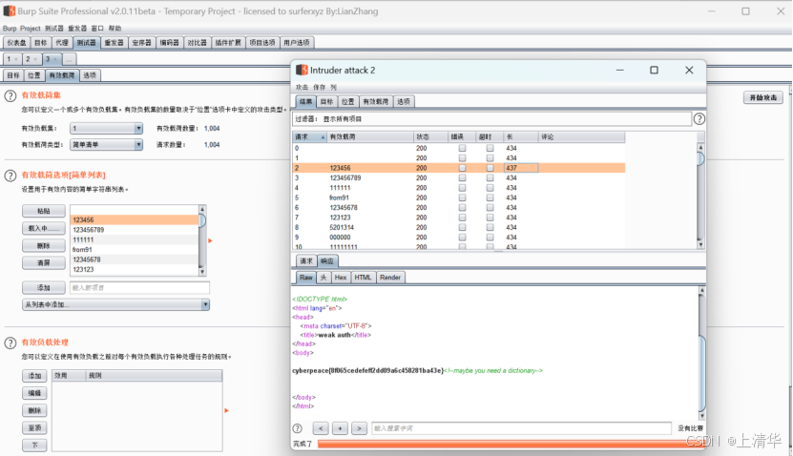Select the 响应 tab in attack window

[x=327, y=261]
